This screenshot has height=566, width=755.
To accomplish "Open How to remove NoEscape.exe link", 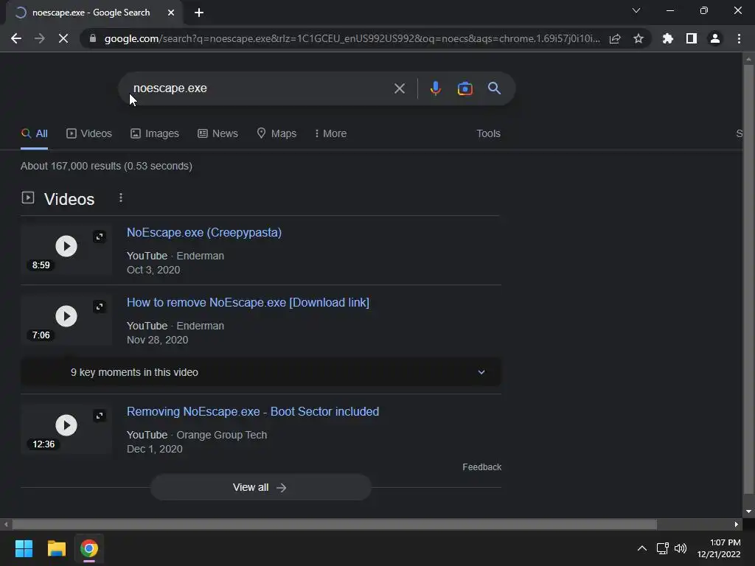I will coord(248,303).
